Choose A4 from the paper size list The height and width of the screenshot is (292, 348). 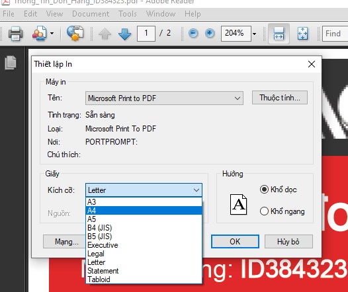point(144,211)
